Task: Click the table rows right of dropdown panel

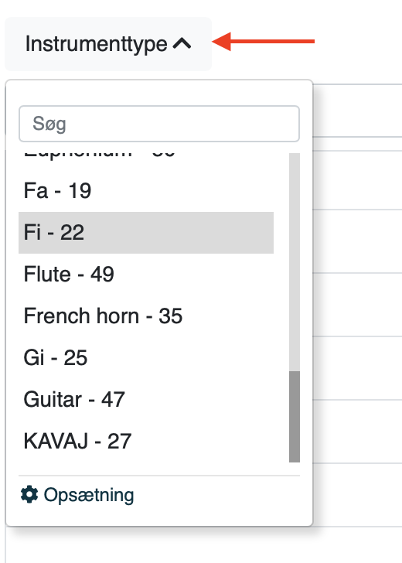Action: (357, 305)
